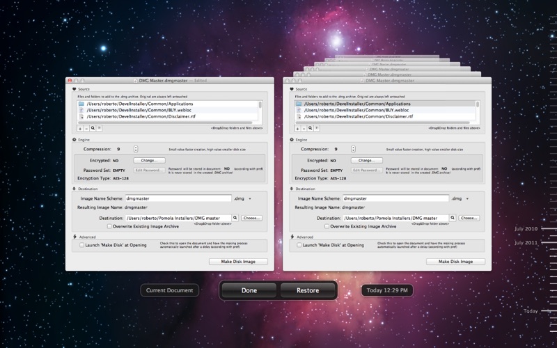
Task: Click the Applications folder icon in the 12:29 PM version's list
Action: [299, 104]
